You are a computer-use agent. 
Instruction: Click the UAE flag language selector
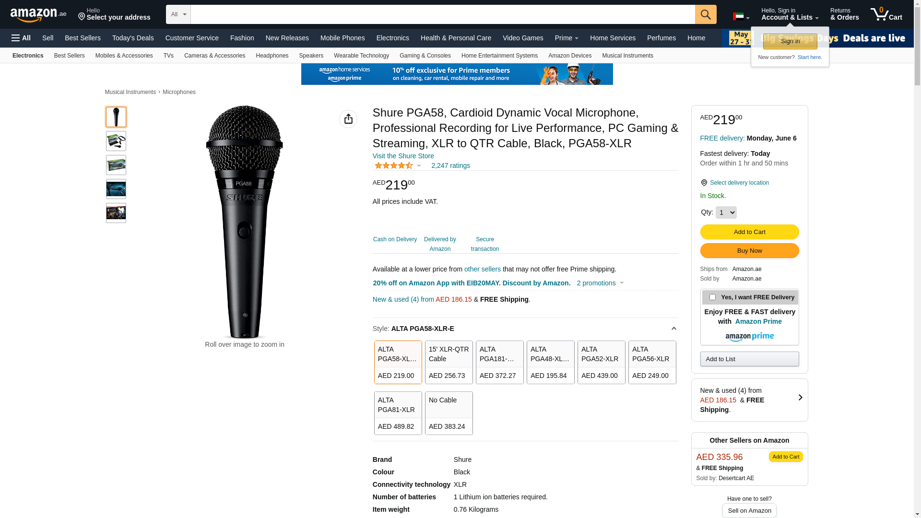coord(741,17)
